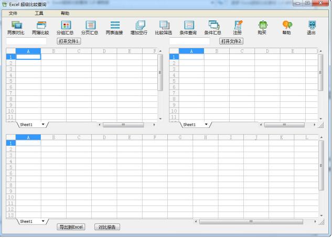Click the 打开文件2 button

pyautogui.click(x=231, y=41)
